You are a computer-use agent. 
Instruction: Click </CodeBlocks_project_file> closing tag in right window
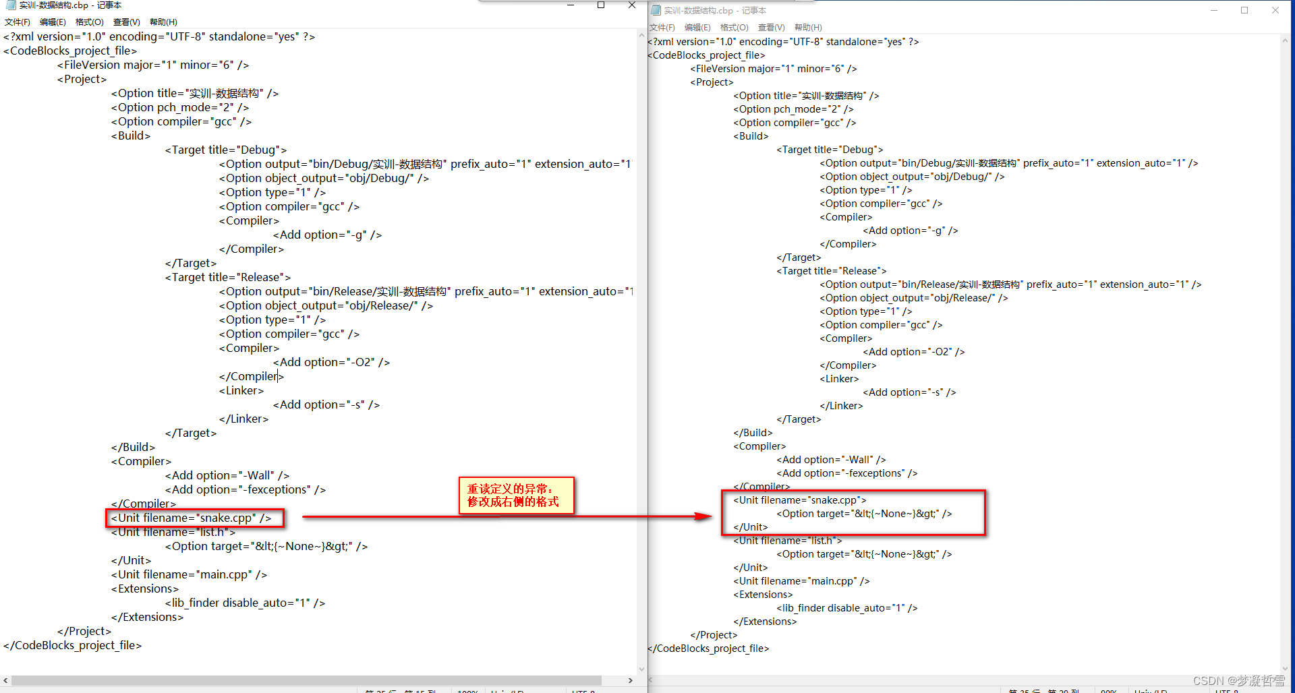(x=708, y=649)
